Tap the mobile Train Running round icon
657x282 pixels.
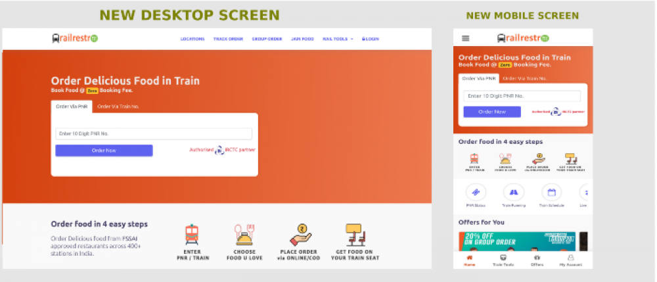(x=514, y=193)
